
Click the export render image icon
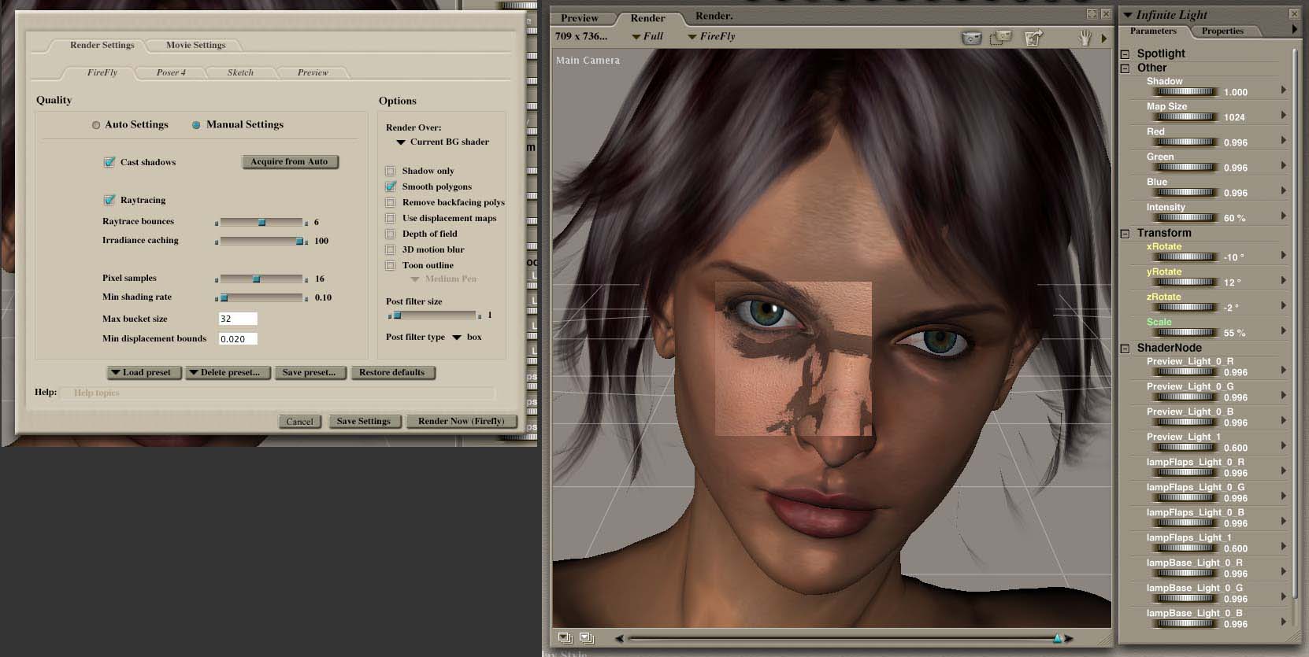point(1033,38)
